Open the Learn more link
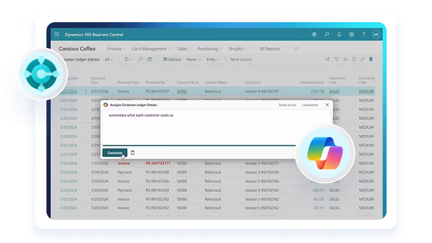 tap(310, 105)
